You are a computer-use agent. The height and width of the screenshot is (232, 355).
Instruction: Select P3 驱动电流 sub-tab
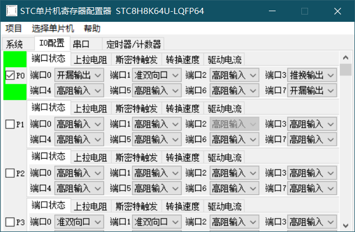[224, 206]
